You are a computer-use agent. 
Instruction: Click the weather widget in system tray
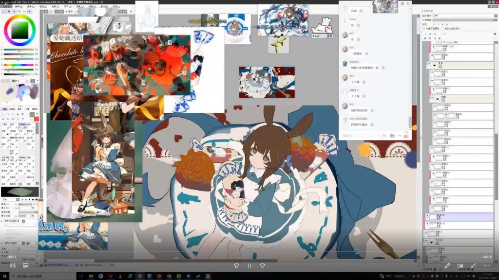click(x=392, y=276)
